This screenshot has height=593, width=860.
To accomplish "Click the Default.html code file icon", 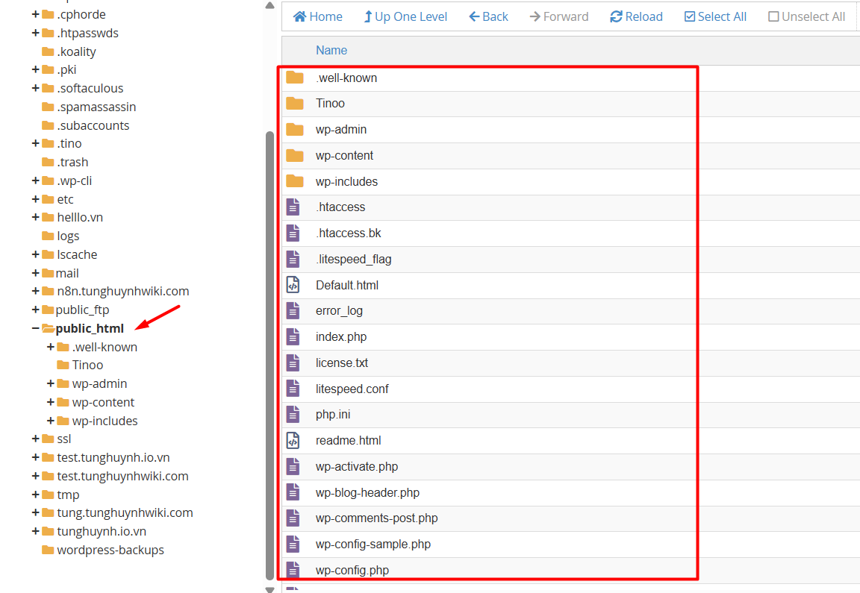I will click(x=293, y=285).
